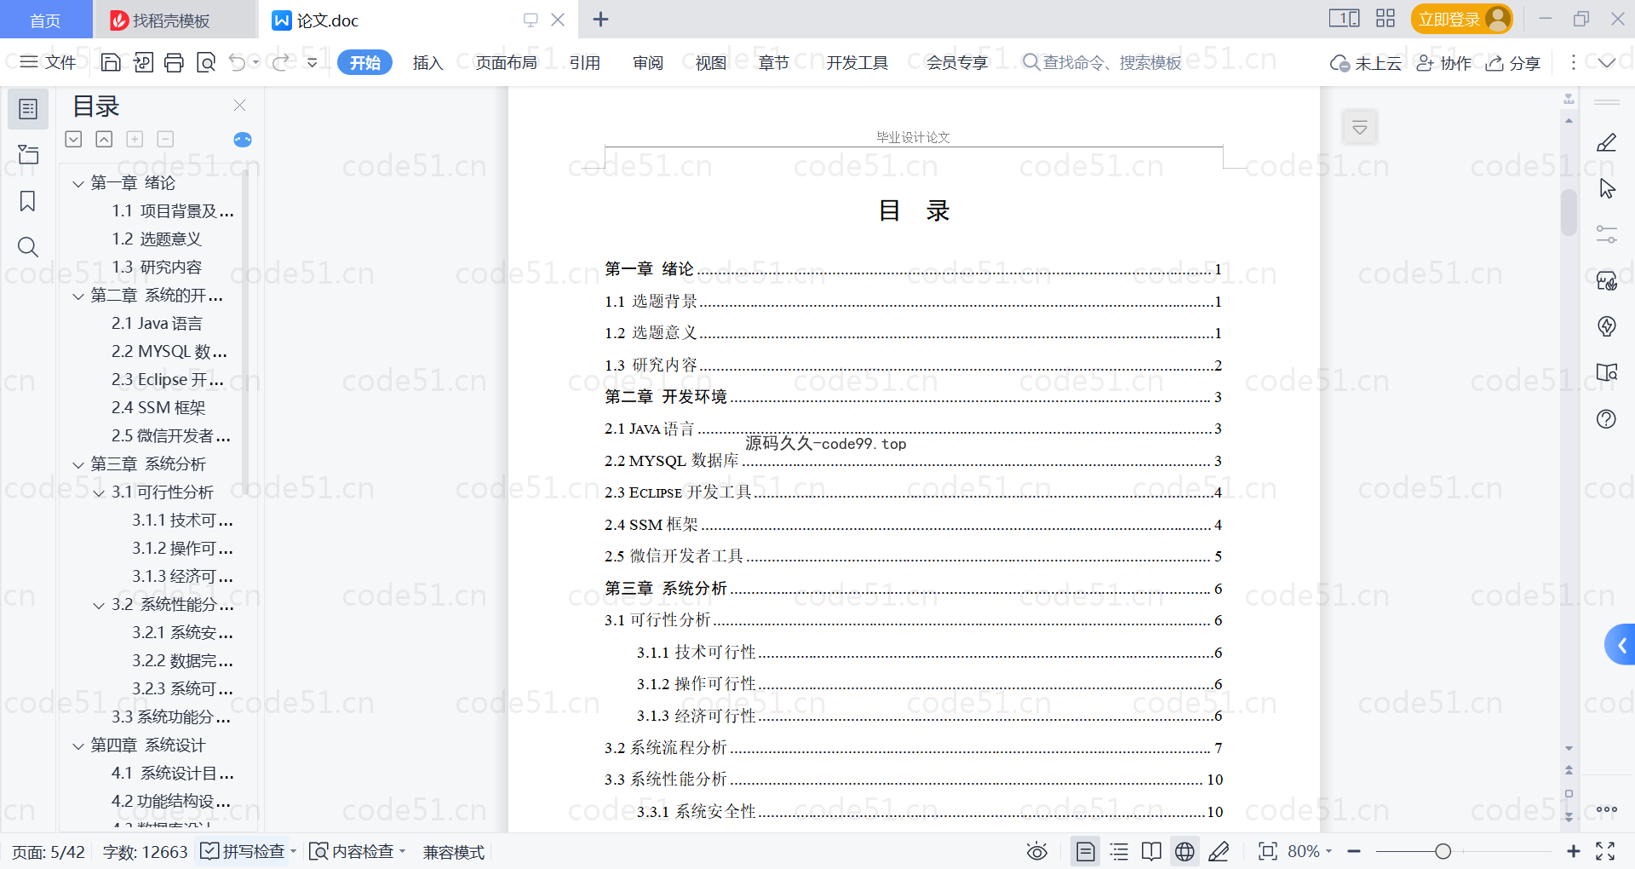Click the smart TOC blue icon
The image size is (1635, 869).
(243, 140)
